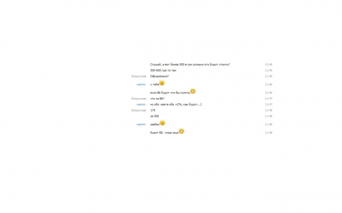Select the "за 500" message
The image size is (342, 213).
tap(154, 116)
